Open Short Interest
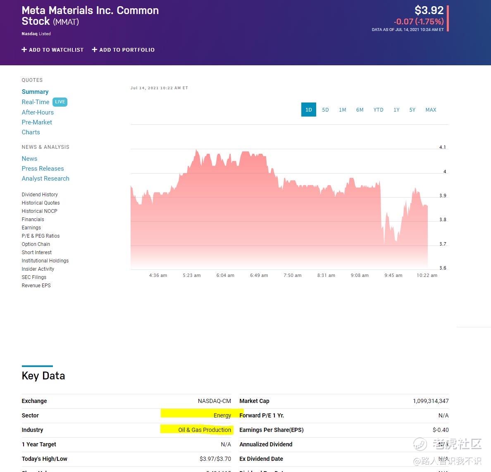491x472 pixels. coord(37,253)
